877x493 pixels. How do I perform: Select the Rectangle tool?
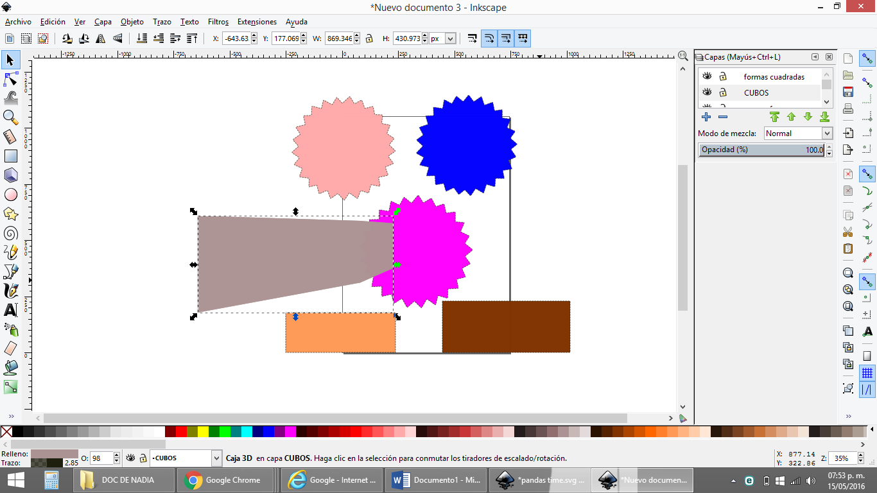tap(10, 156)
